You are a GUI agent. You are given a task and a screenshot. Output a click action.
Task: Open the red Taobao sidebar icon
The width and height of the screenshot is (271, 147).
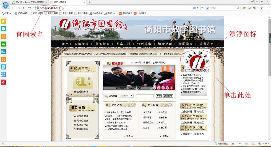click(3, 82)
